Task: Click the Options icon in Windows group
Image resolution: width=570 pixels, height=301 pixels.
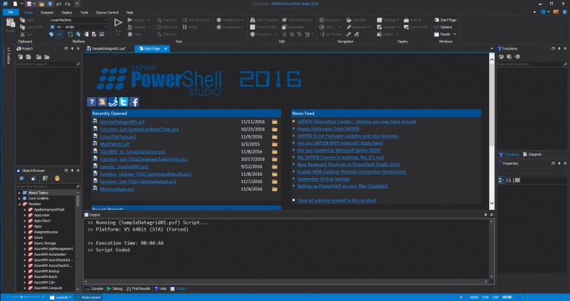Action: click(x=436, y=27)
